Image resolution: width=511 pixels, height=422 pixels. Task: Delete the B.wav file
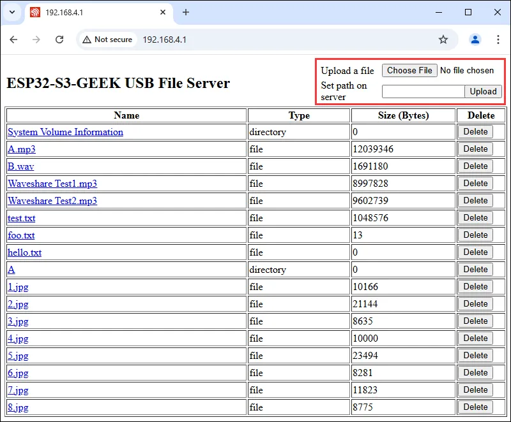tap(475, 166)
